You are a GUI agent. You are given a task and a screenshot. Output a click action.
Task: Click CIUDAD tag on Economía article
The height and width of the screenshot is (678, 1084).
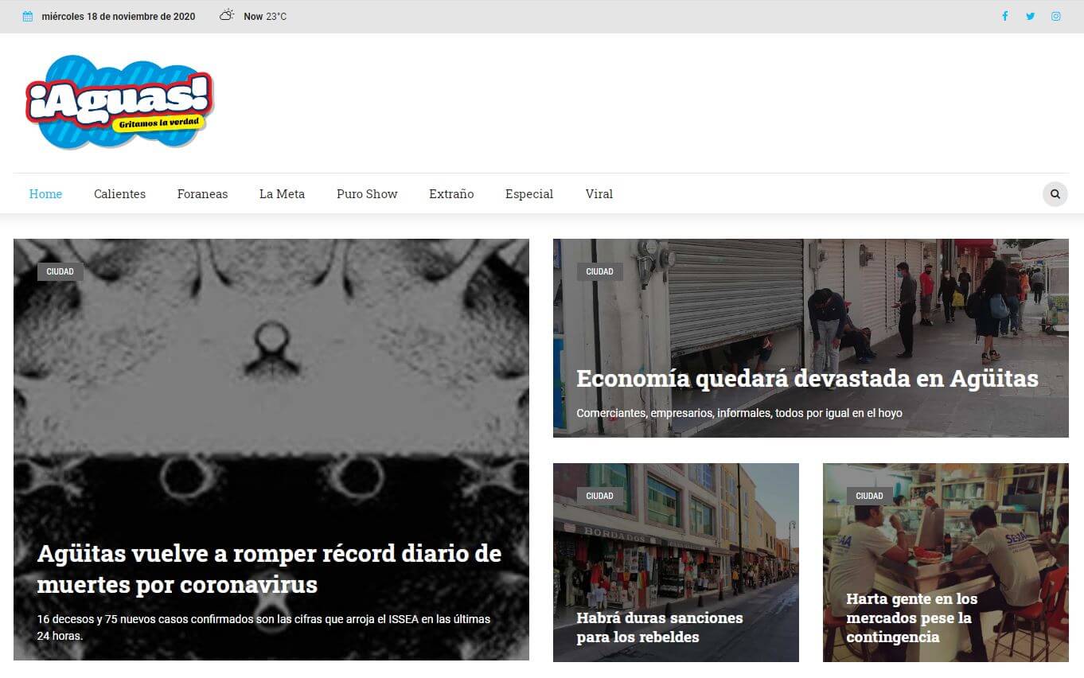[x=599, y=271]
